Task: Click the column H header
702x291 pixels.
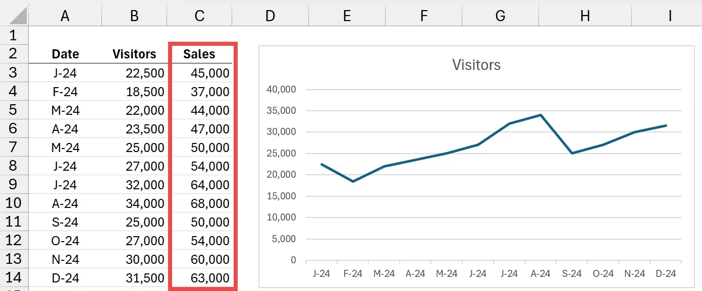Action: pyautogui.click(x=584, y=16)
